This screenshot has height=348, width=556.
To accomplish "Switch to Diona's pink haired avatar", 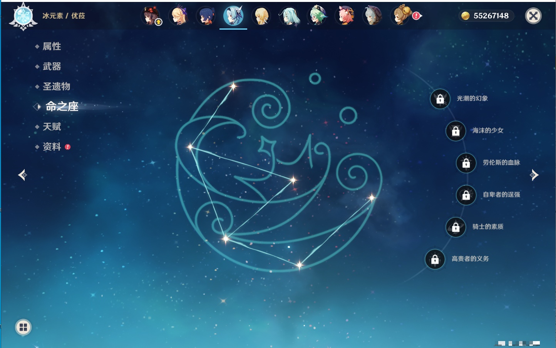I will [x=345, y=16].
